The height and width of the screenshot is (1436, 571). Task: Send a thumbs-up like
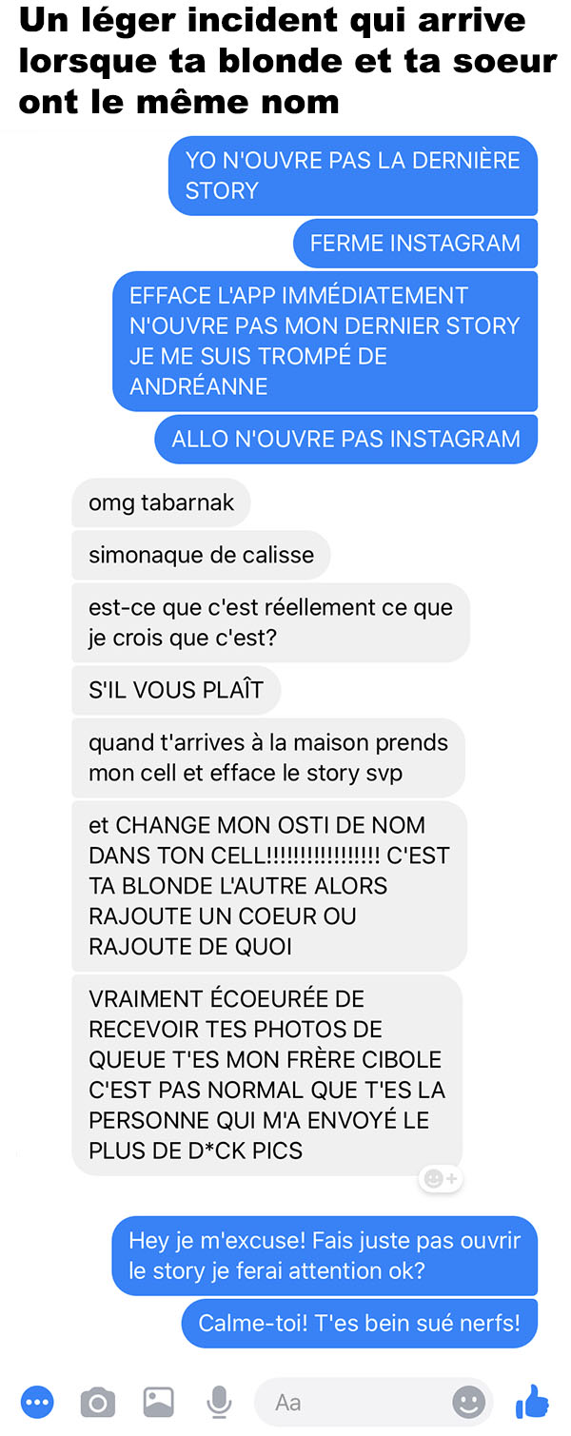[x=533, y=1401]
